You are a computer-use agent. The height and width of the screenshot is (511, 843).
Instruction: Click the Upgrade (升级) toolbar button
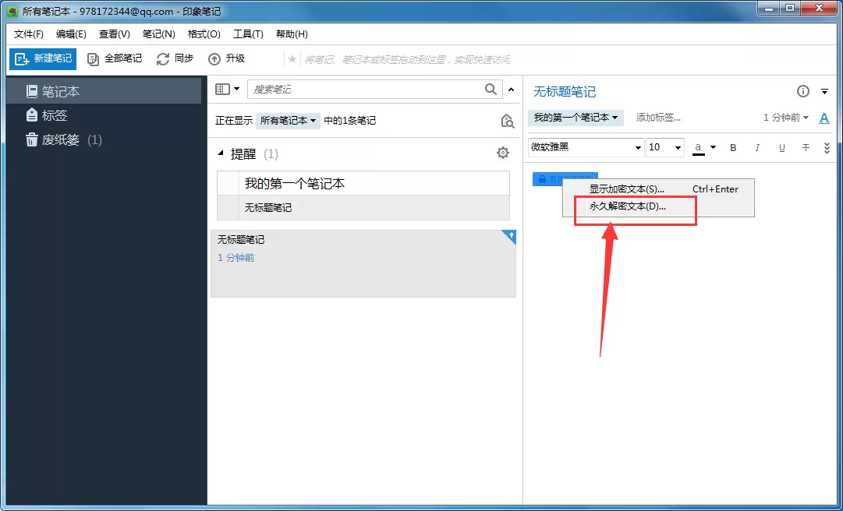coord(226,59)
